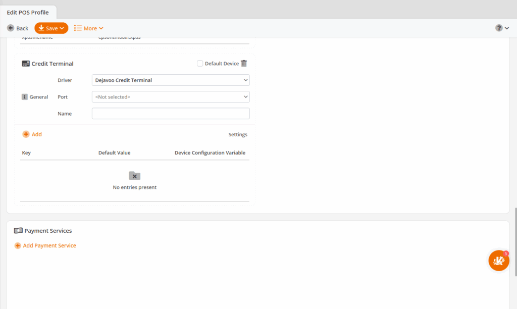517x309 pixels.
Task: Open the Port dropdown
Action: (x=171, y=97)
